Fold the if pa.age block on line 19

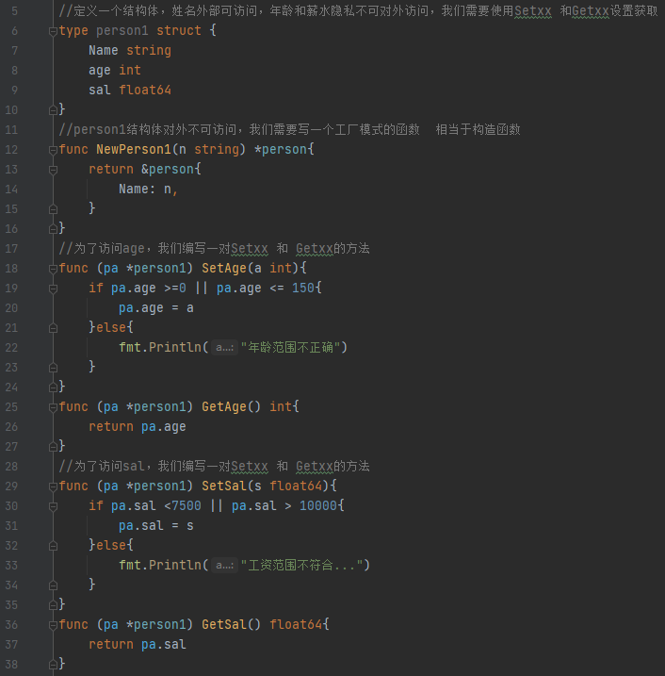pyautogui.click(x=52, y=289)
